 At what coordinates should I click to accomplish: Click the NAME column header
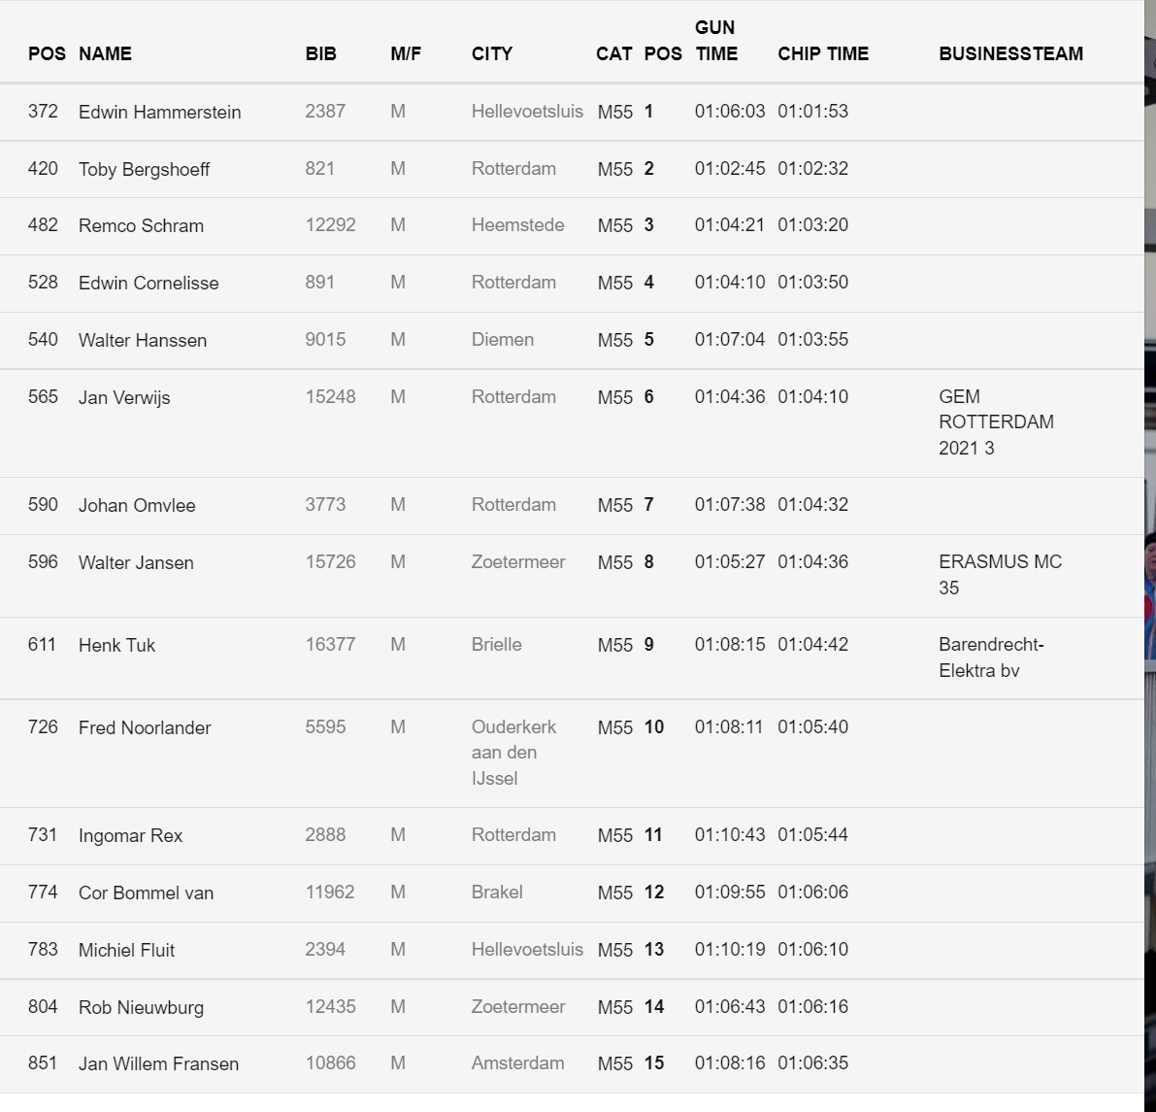click(105, 53)
